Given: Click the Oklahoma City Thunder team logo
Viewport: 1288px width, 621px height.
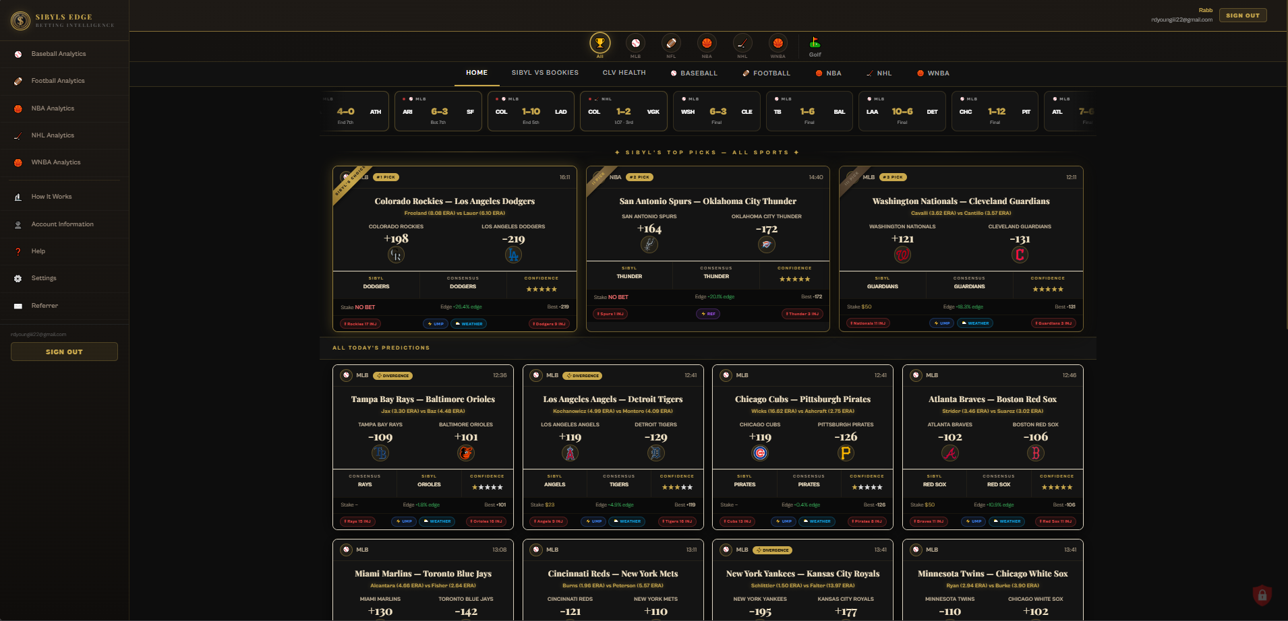Looking at the screenshot, I should coord(766,244).
